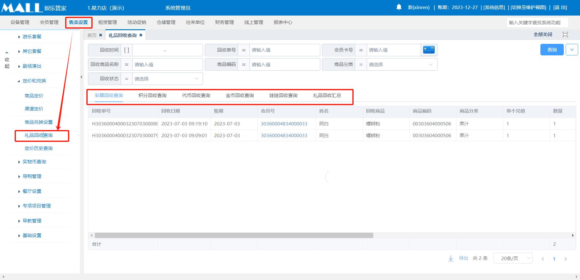The width and height of the screenshot is (580, 280).
Task: Click the notification bell icon
Action: pos(399,7)
